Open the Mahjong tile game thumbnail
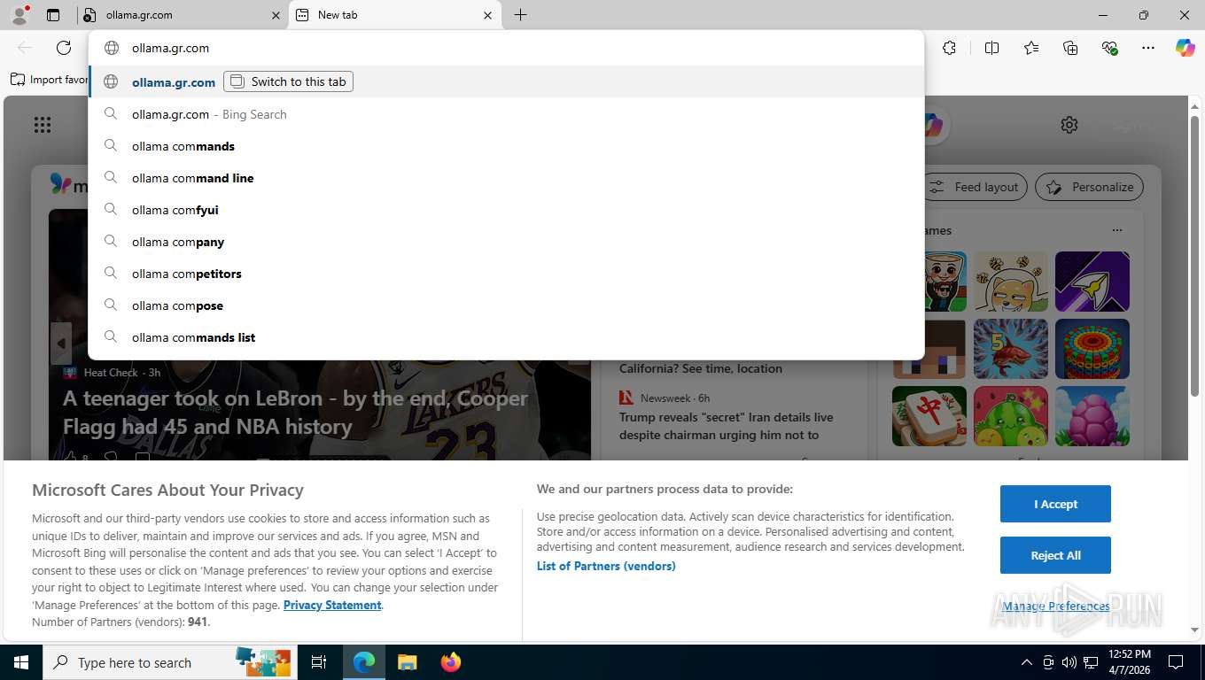 (x=929, y=416)
